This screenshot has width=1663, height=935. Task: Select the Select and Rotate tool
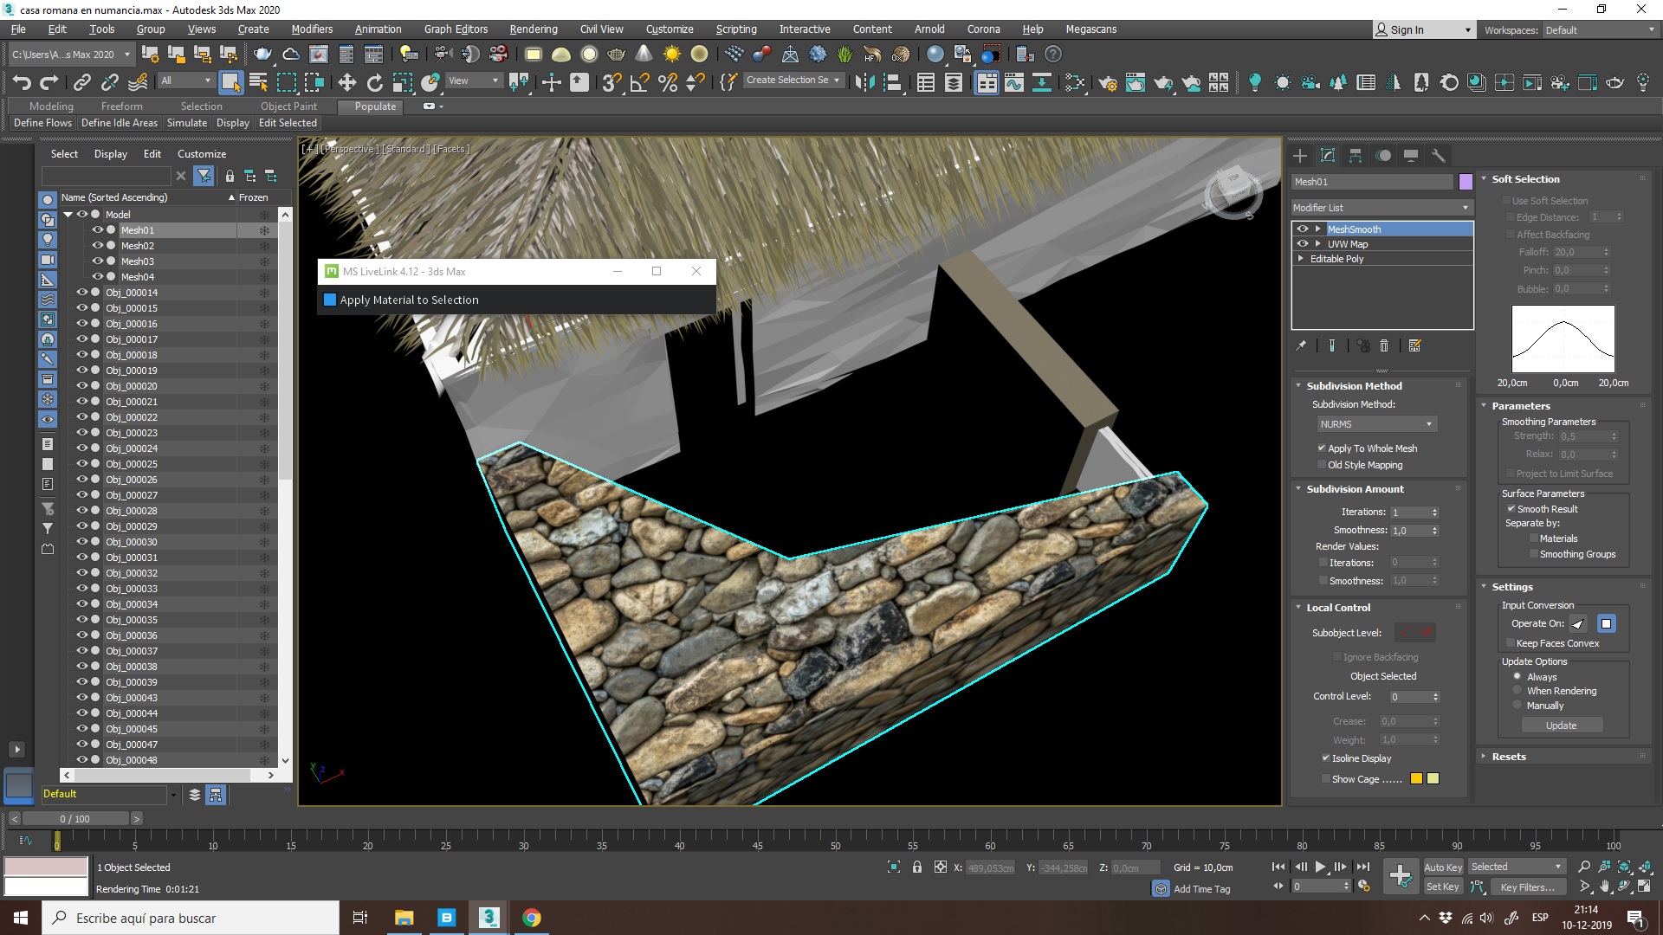tap(374, 82)
